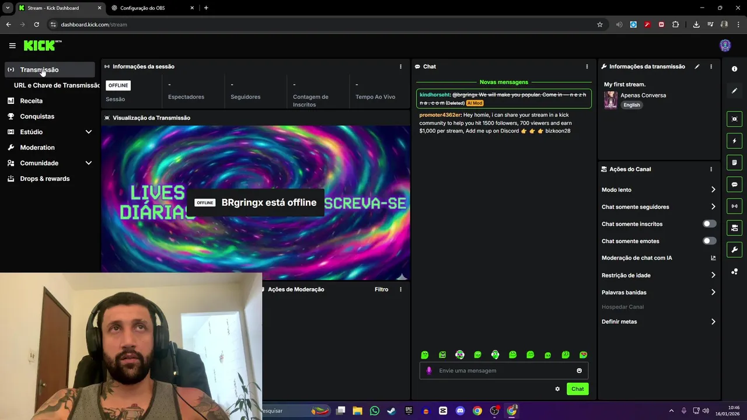Toggle Chat somente inscritos switch
Image resolution: width=747 pixels, height=420 pixels.
point(709,223)
